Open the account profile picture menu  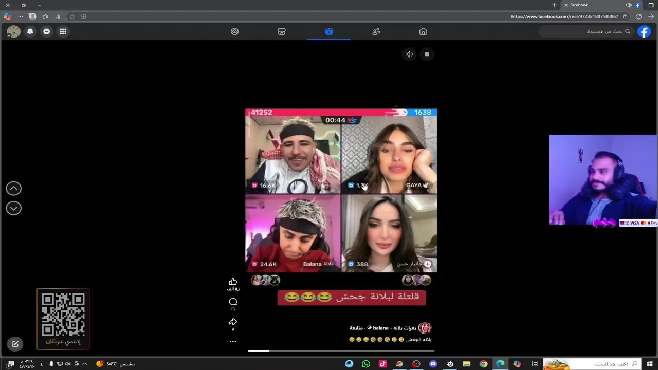coord(13,31)
